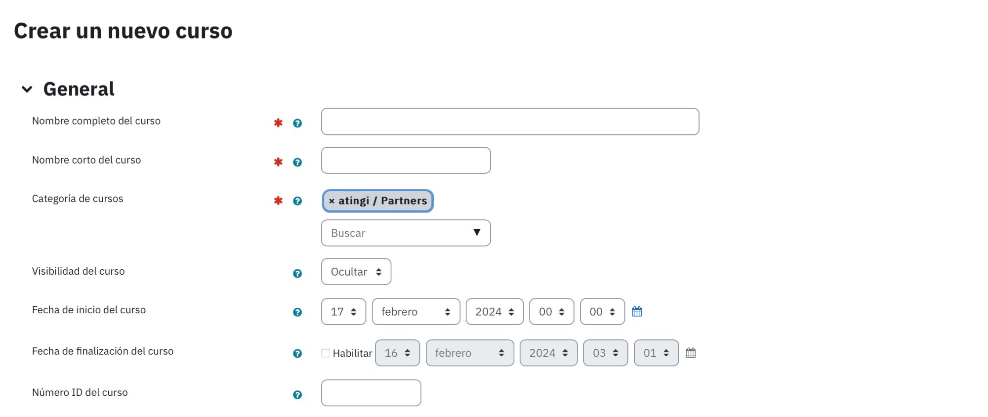Screen dimensions: 988x417
Task: Show help for Fecha de inicio del curso
Action: tap(297, 312)
